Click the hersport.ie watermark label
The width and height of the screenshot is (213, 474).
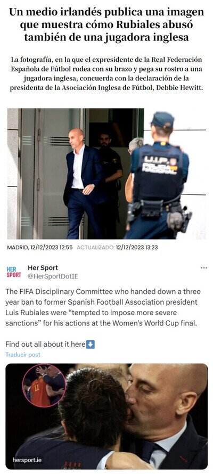tap(27, 460)
